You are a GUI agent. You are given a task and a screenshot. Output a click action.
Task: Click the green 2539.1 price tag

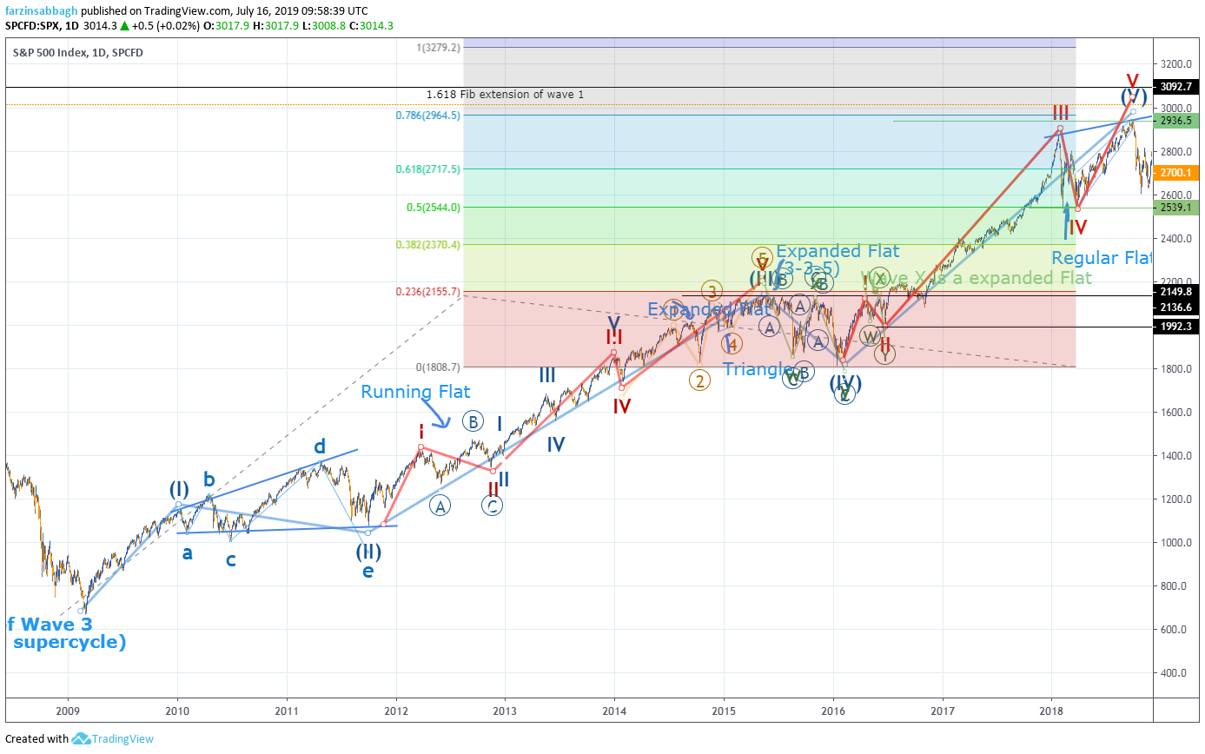[1178, 208]
